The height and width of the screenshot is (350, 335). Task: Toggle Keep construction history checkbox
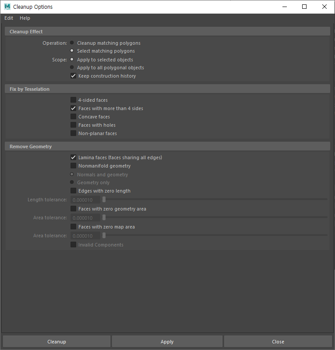coord(73,76)
